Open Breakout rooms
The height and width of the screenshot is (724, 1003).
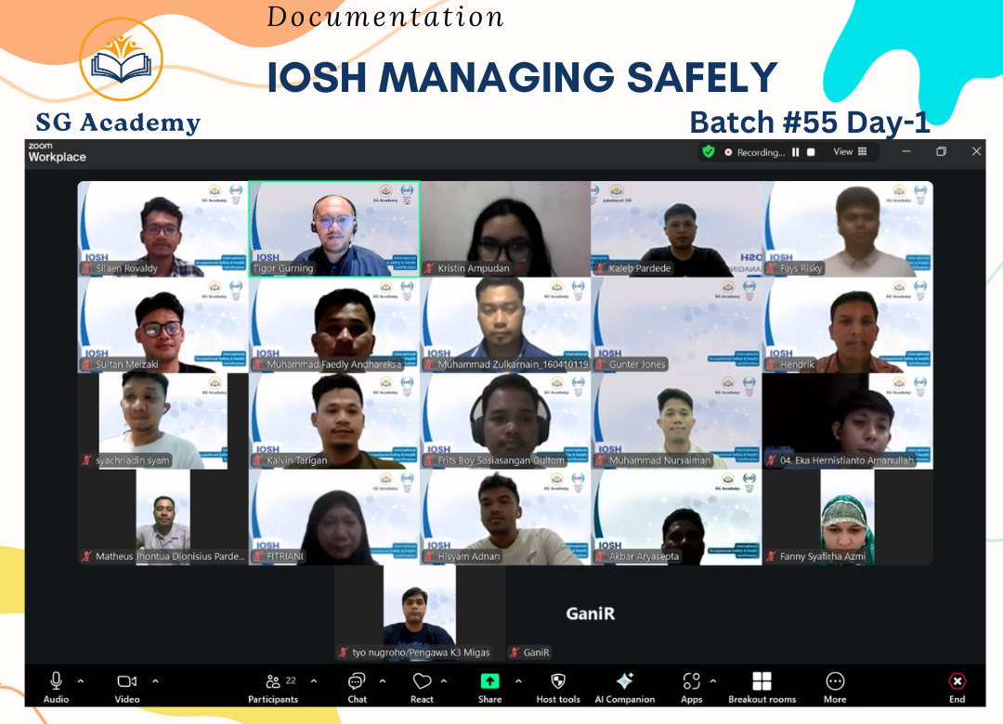pos(762,687)
